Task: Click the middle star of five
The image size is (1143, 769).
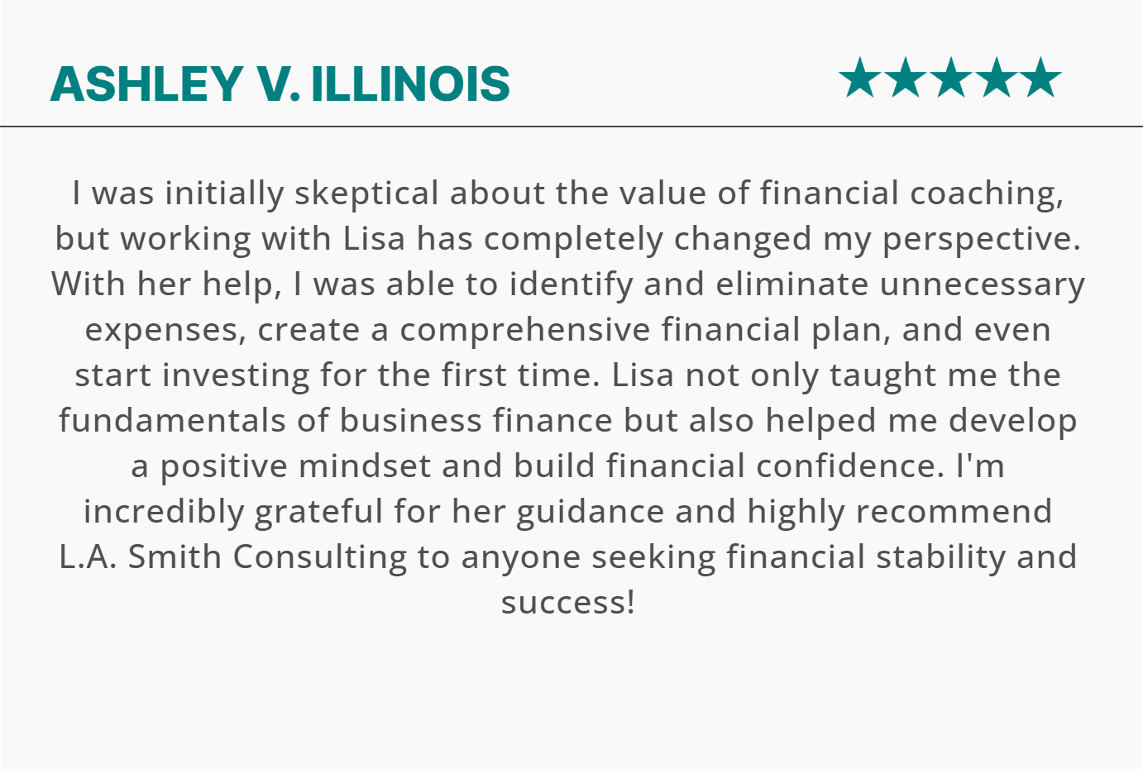Action: click(x=950, y=78)
